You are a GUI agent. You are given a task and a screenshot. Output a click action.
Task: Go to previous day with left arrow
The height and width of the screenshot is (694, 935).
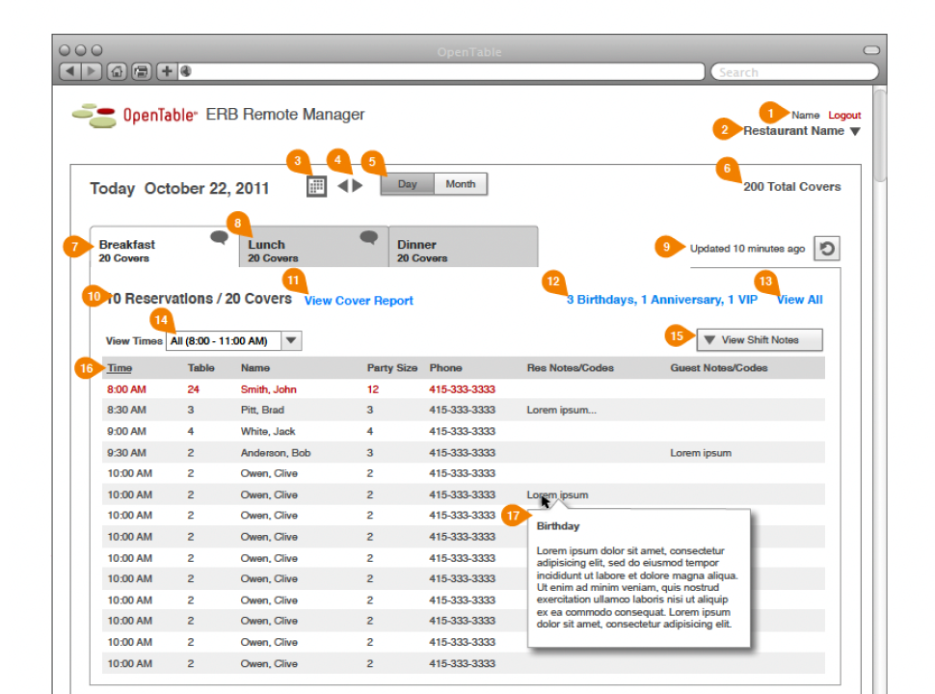coord(342,186)
